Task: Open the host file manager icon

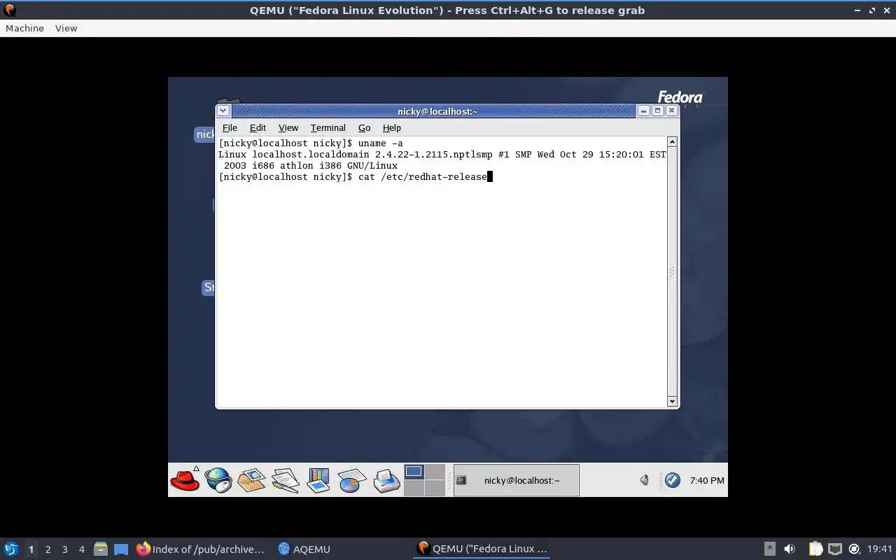Action: (x=101, y=549)
